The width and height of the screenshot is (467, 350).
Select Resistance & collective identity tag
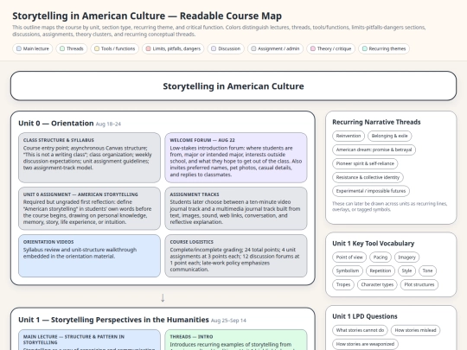(x=368, y=177)
